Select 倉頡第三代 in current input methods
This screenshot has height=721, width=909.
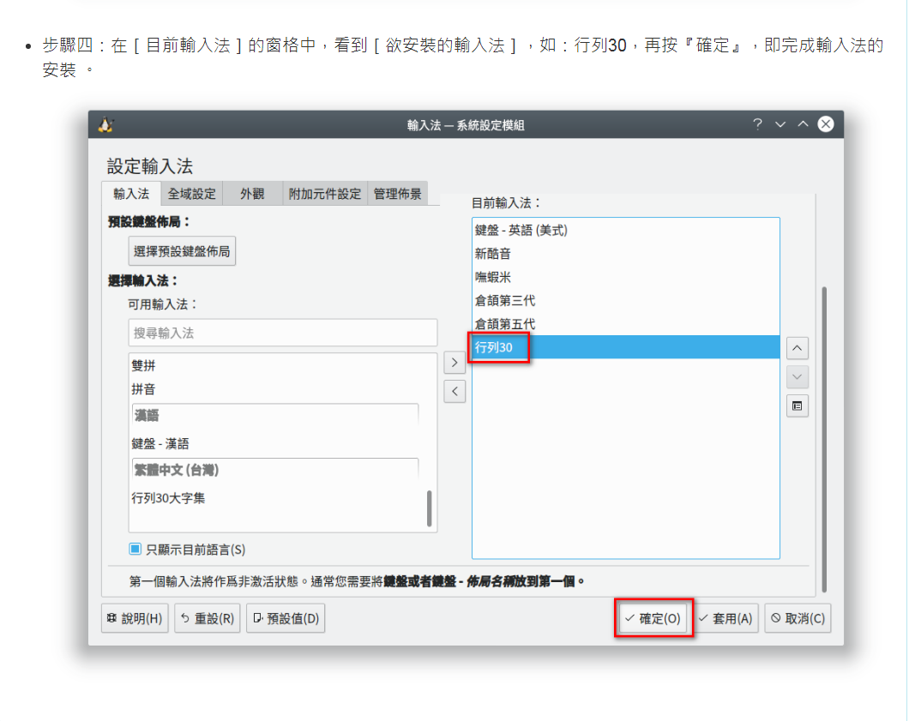(625, 301)
